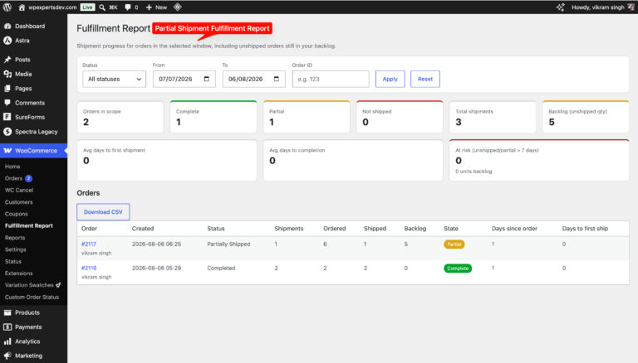Click the plus icon next to New
This screenshot has width=638, height=363.
click(149, 7)
